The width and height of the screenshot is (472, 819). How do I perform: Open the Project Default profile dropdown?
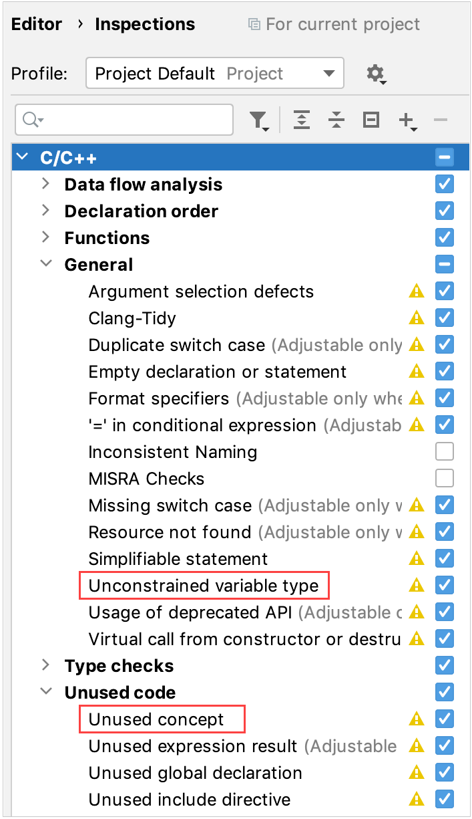(328, 73)
